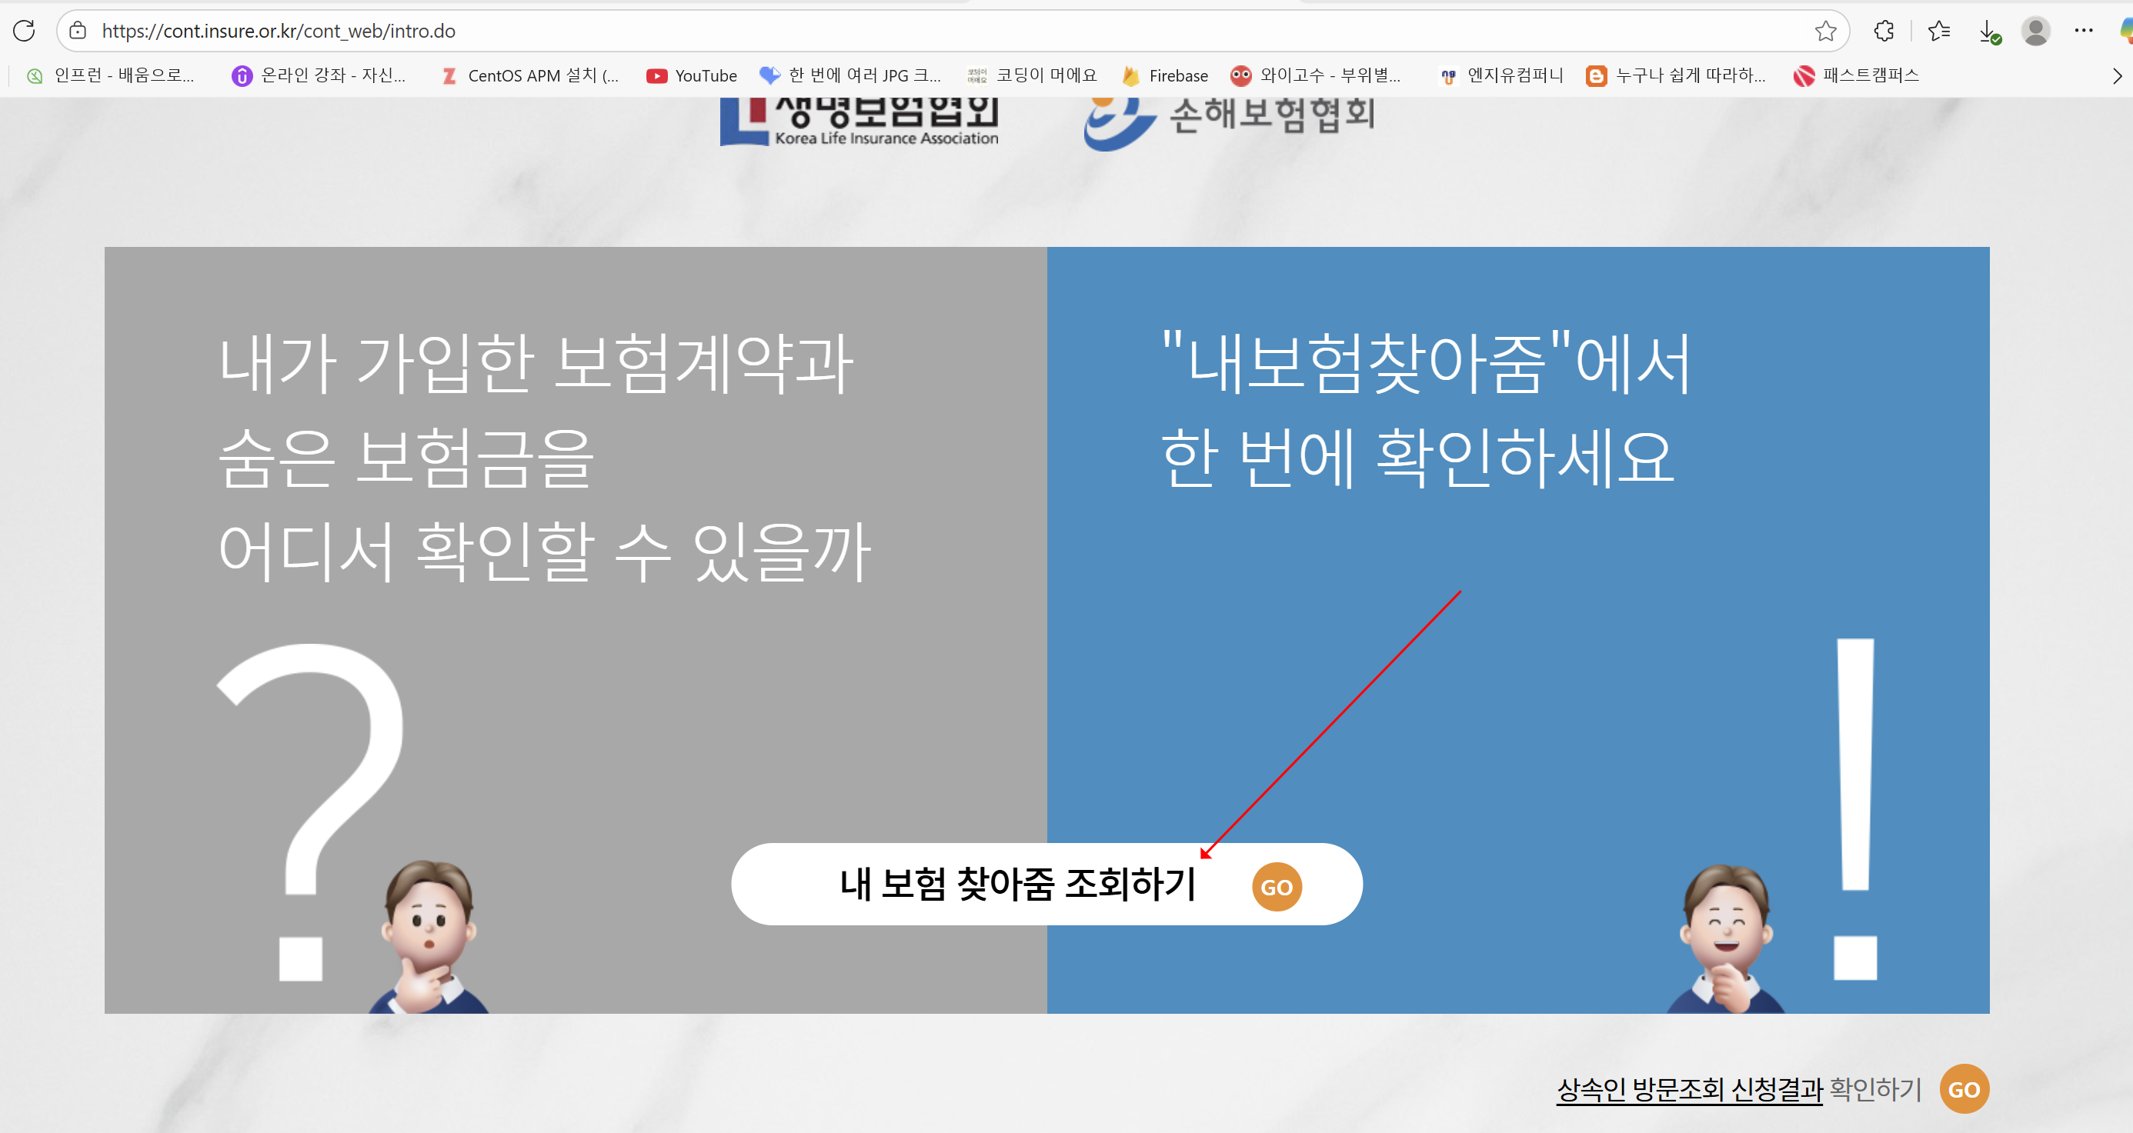Open the downloads icon

[x=1988, y=31]
